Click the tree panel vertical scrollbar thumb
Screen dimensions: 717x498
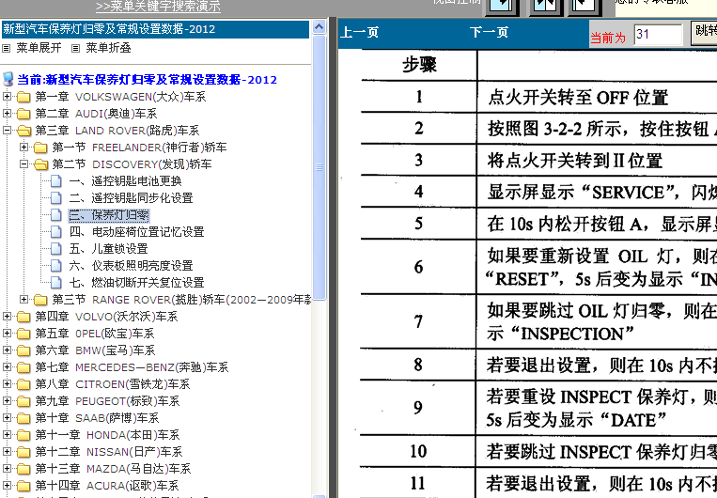(x=320, y=167)
